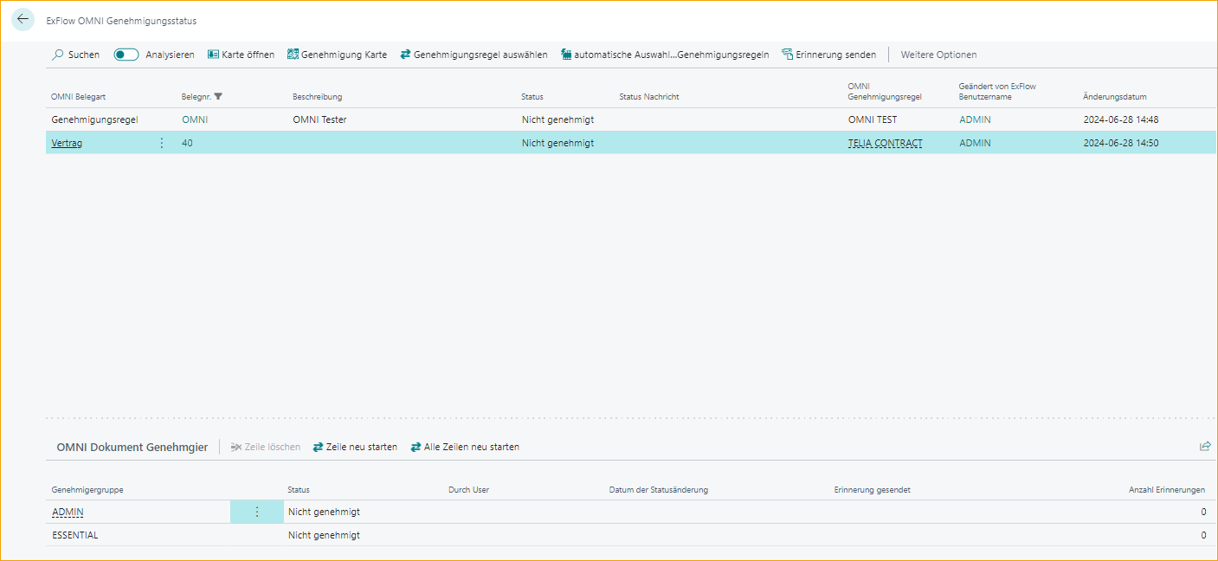Click the Genehmigungsregel auswählen arrows icon
The width and height of the screenshot is (1218, 561).
coord(404,54)
